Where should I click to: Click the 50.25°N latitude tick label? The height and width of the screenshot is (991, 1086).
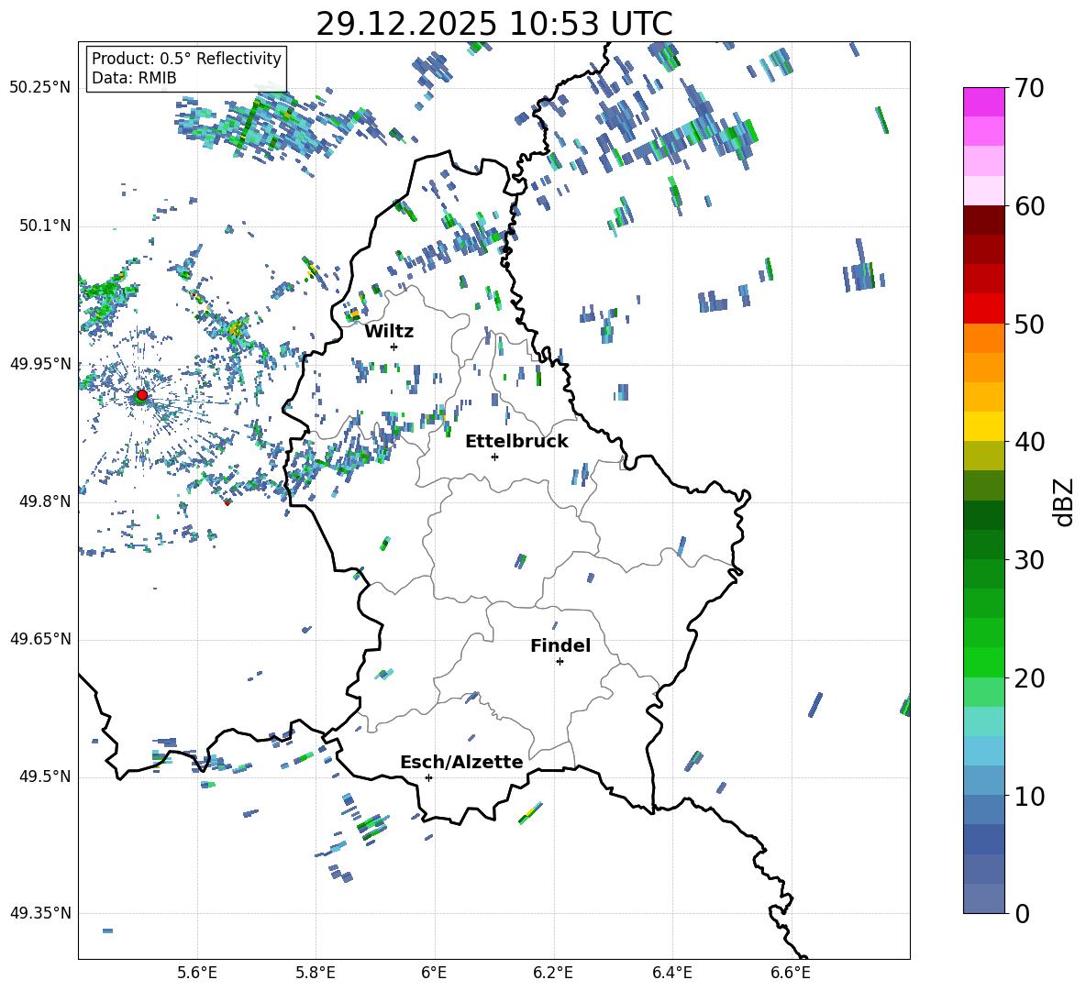point(39,88)
